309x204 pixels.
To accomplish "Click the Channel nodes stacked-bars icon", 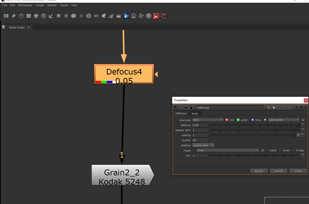I will pos(29,16).
